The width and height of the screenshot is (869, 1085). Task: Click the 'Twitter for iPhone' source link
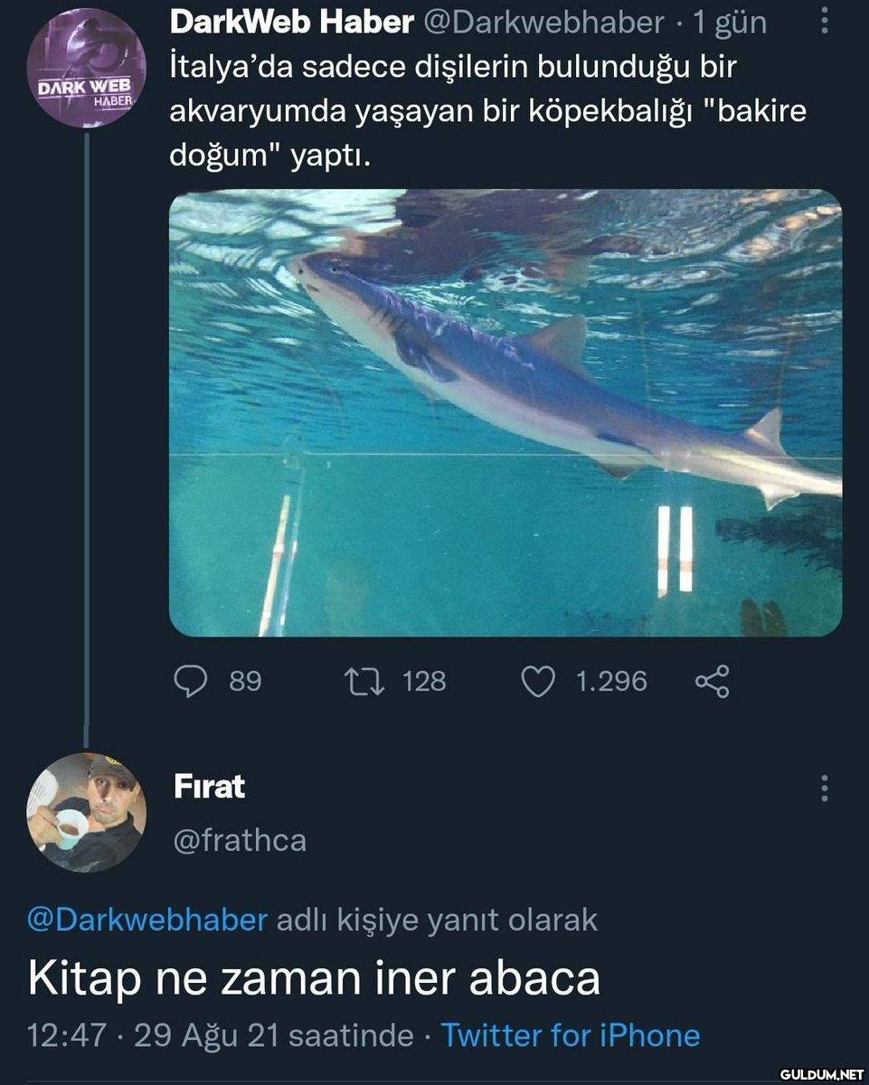click(571, 1035)
